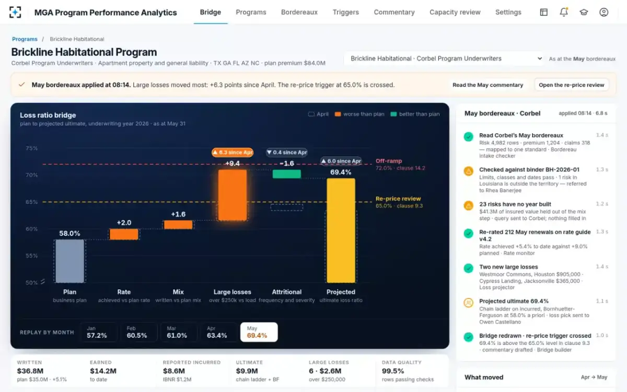The image size is (627, 392).
Task: Click green status icon for Two new large losses
Action: [x=469, y=268]
